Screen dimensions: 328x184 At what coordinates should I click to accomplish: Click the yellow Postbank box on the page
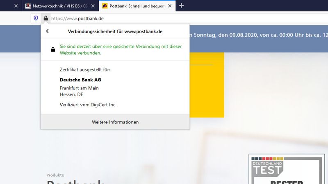tap(207, 85)
